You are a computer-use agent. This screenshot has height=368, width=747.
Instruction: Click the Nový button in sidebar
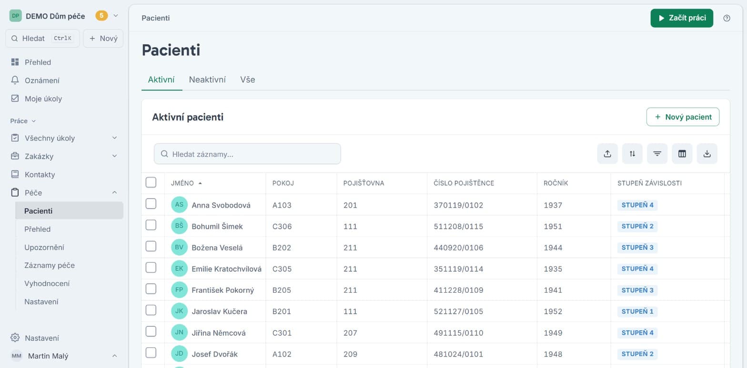(103, 39)
